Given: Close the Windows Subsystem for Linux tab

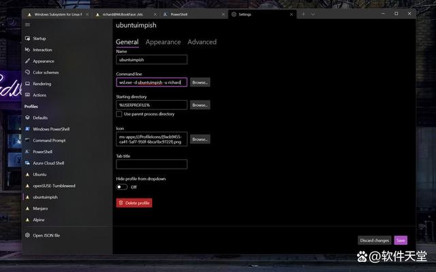Looking at the screenshot, I should tap(87, 14).
